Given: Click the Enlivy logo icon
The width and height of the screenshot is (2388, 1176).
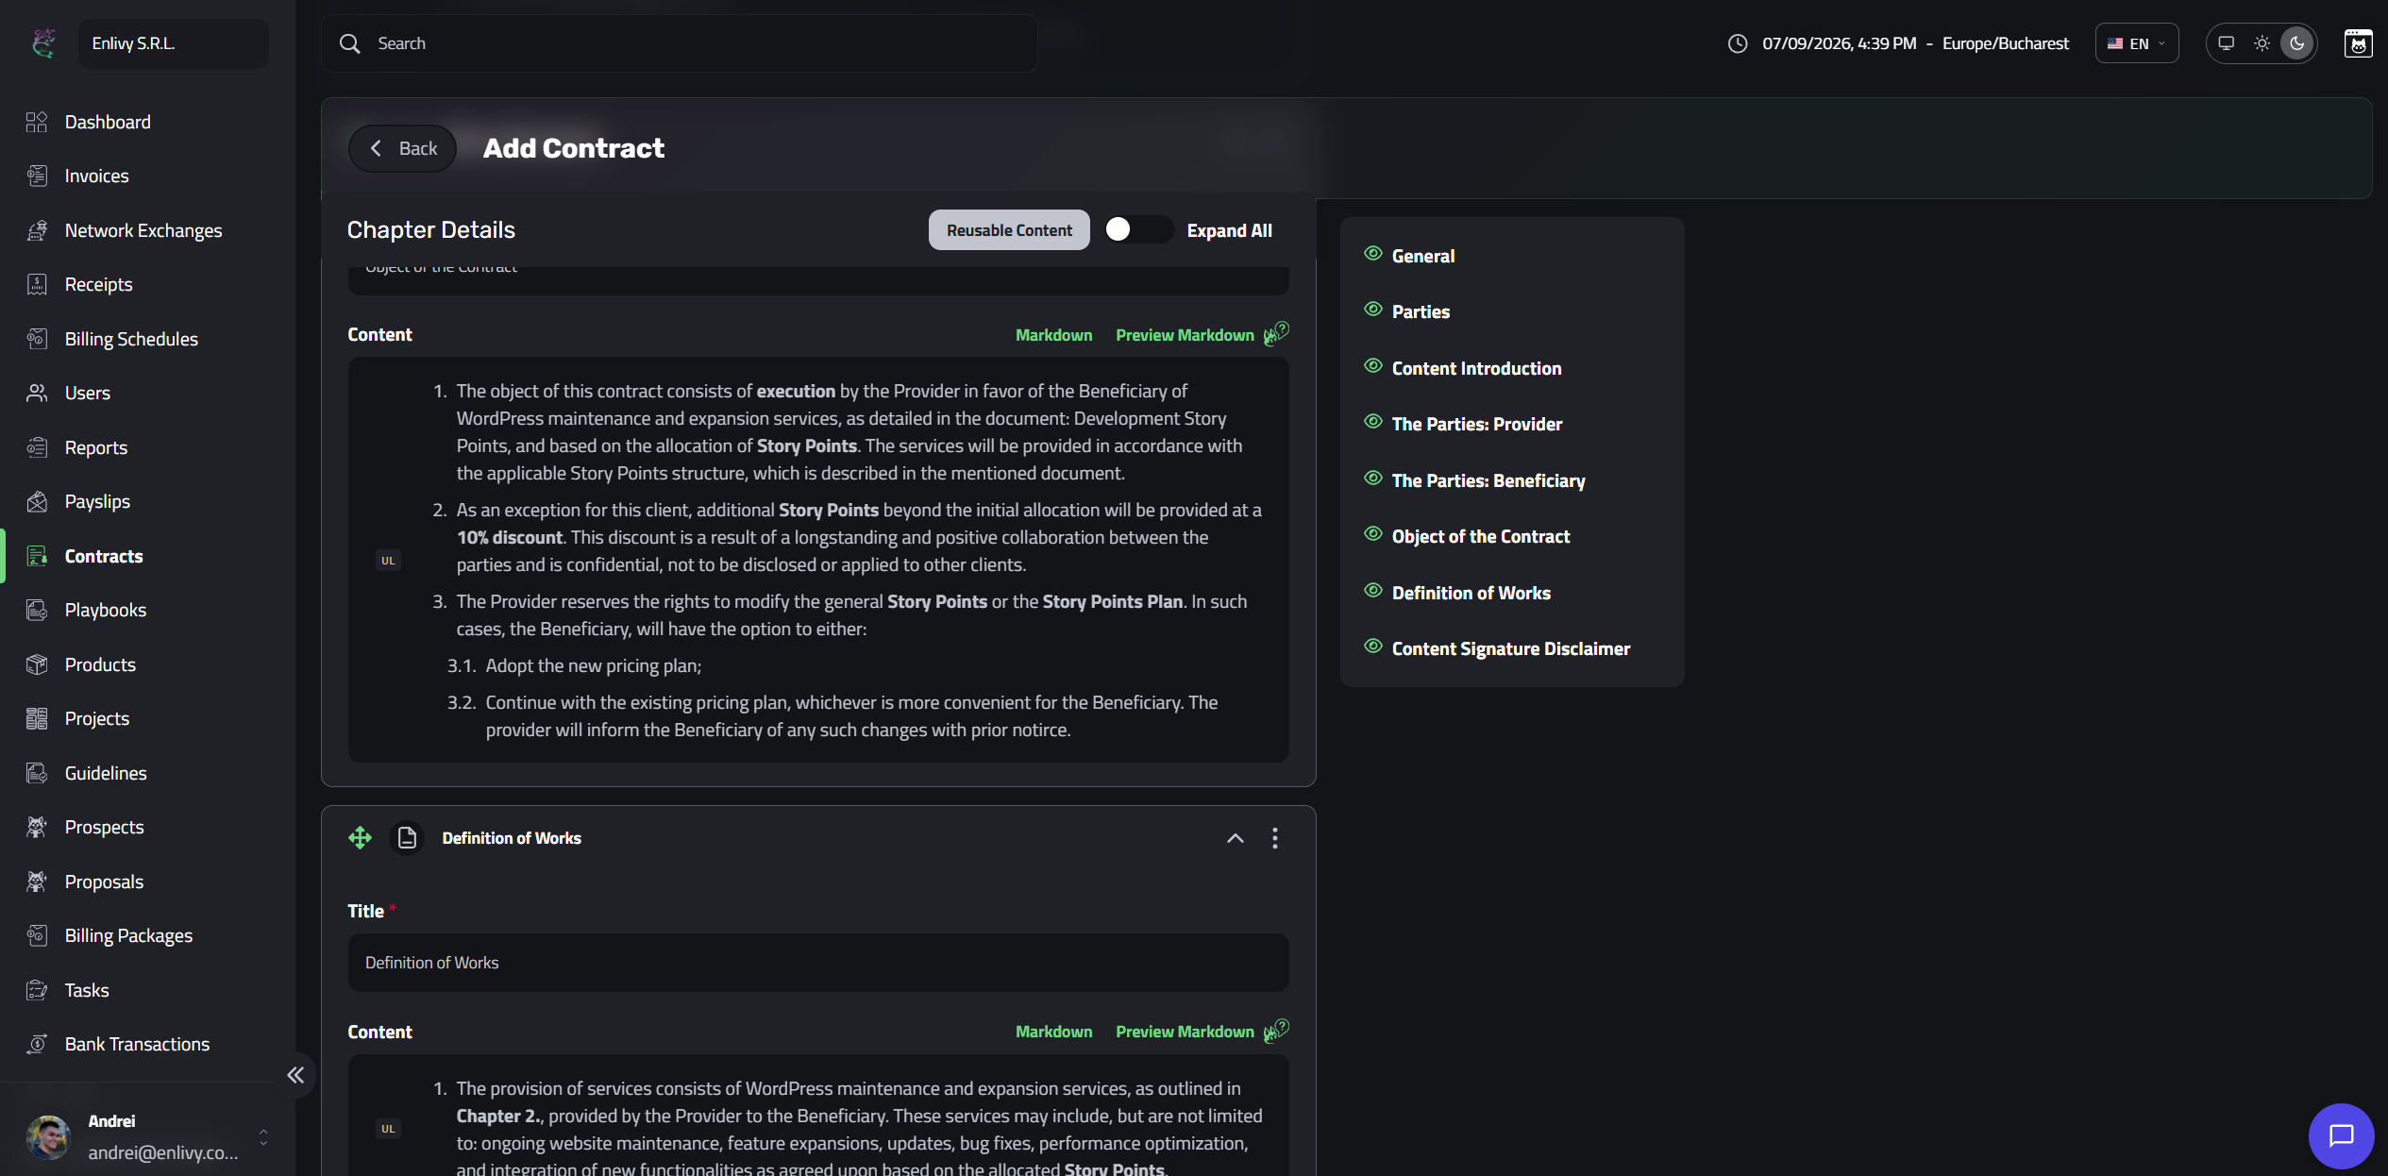Looking at the screenshot, I should [43, 43].
